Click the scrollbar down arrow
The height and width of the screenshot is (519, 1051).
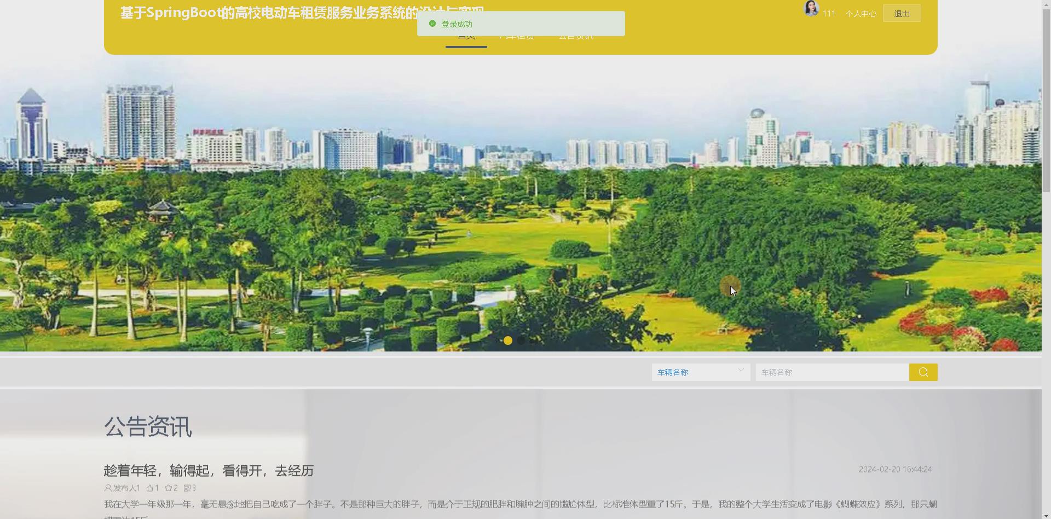[x=1047, y=515]
